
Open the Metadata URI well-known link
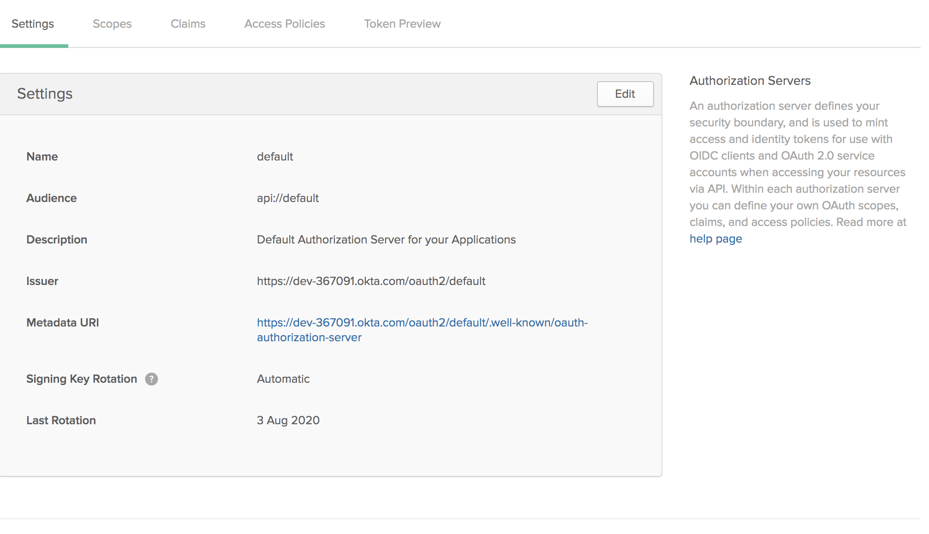tap(422, 323)
